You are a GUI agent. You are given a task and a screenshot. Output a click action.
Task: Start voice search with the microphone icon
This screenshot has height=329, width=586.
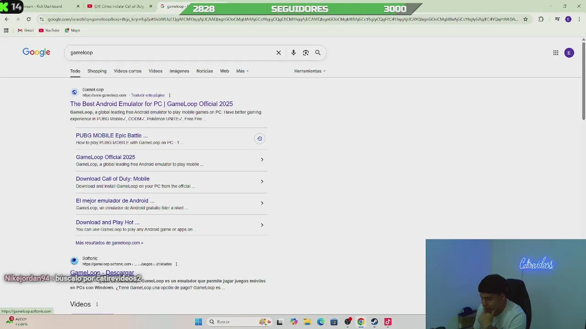coord(293,53)
